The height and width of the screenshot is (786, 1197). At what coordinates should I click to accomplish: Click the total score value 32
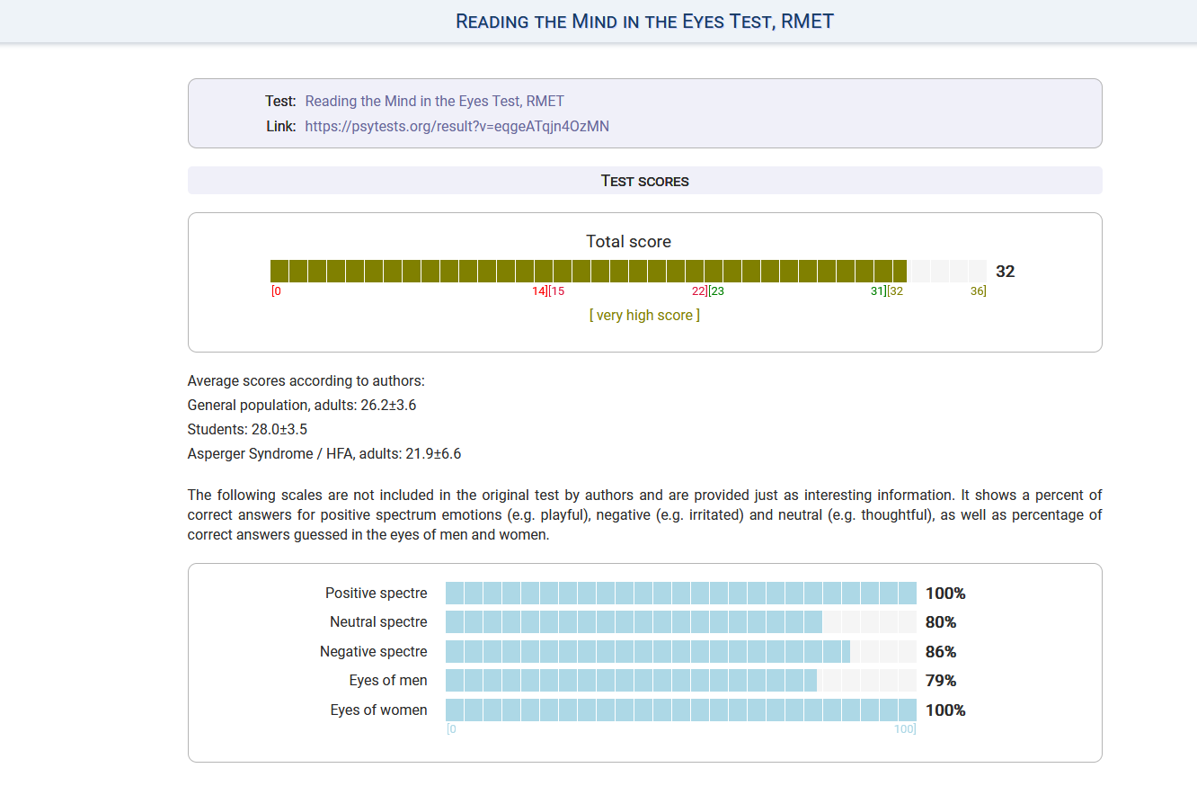click(1006, 272)
